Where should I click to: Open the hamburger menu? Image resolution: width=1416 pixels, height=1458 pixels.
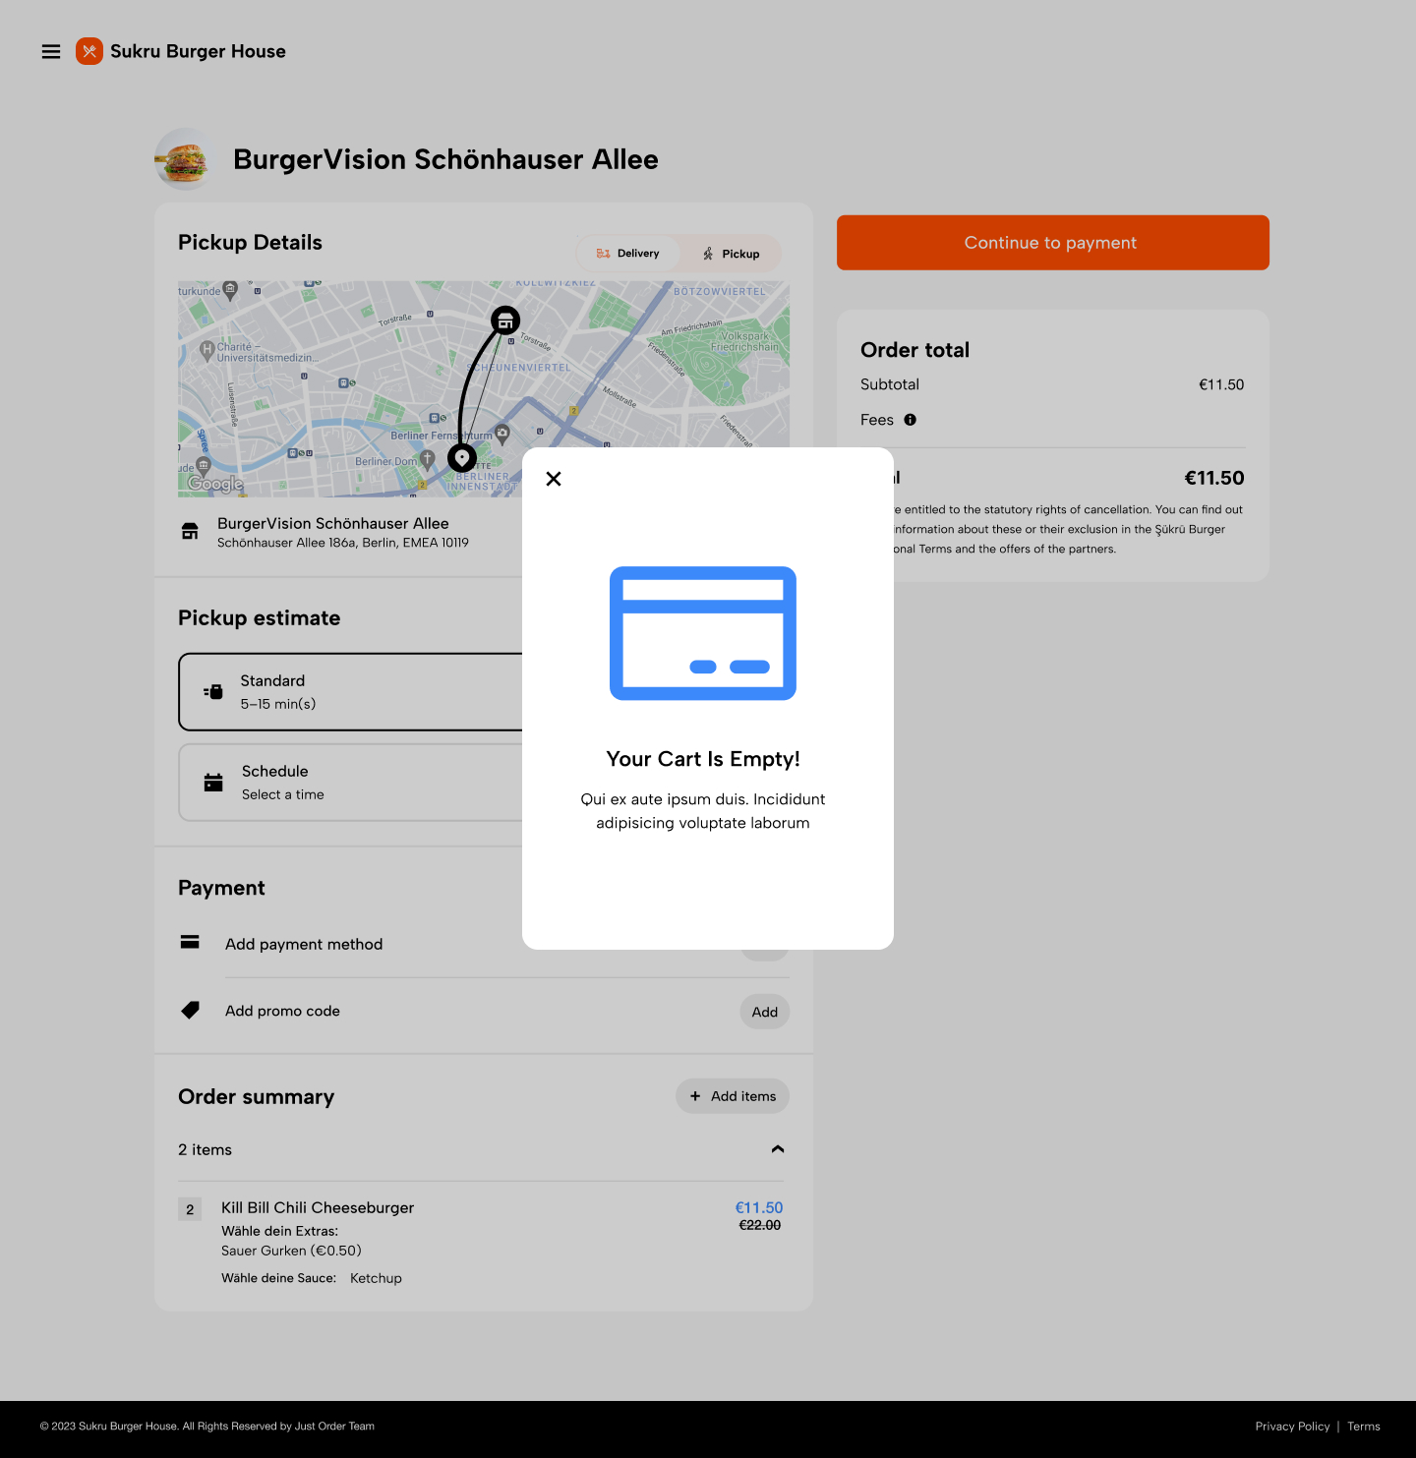(x=51, y=52)
